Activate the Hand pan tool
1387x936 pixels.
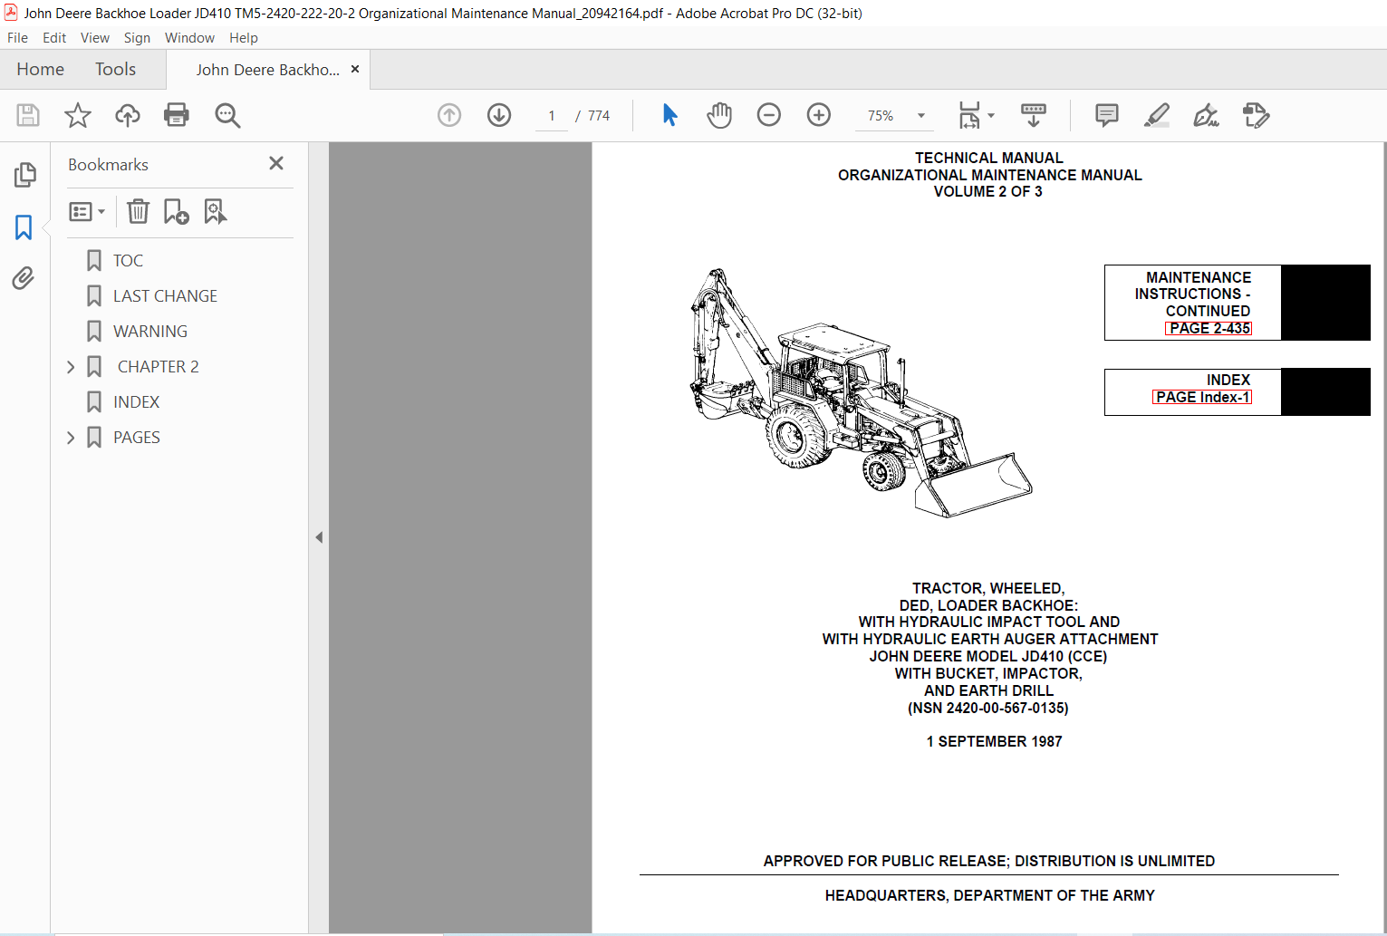(x=719, y=115)
